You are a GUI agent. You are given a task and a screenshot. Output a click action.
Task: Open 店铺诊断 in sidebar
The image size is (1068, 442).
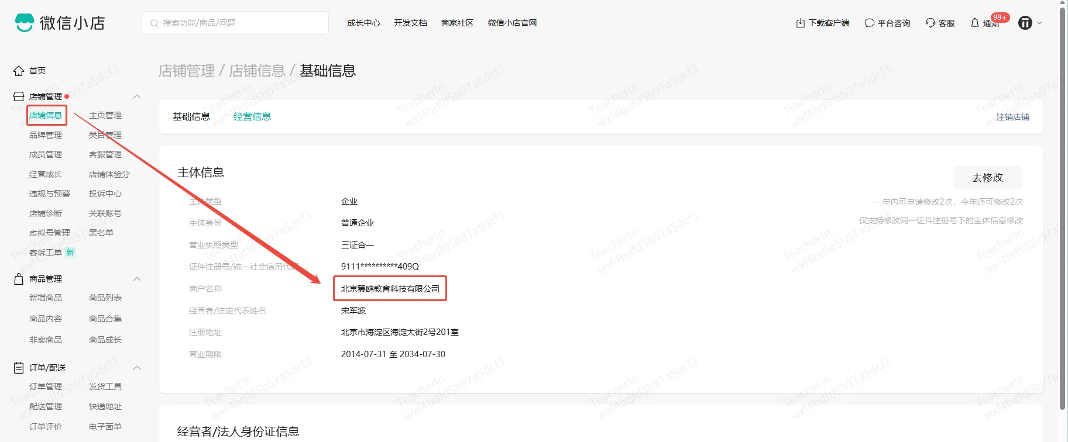(x=46, y=213)
